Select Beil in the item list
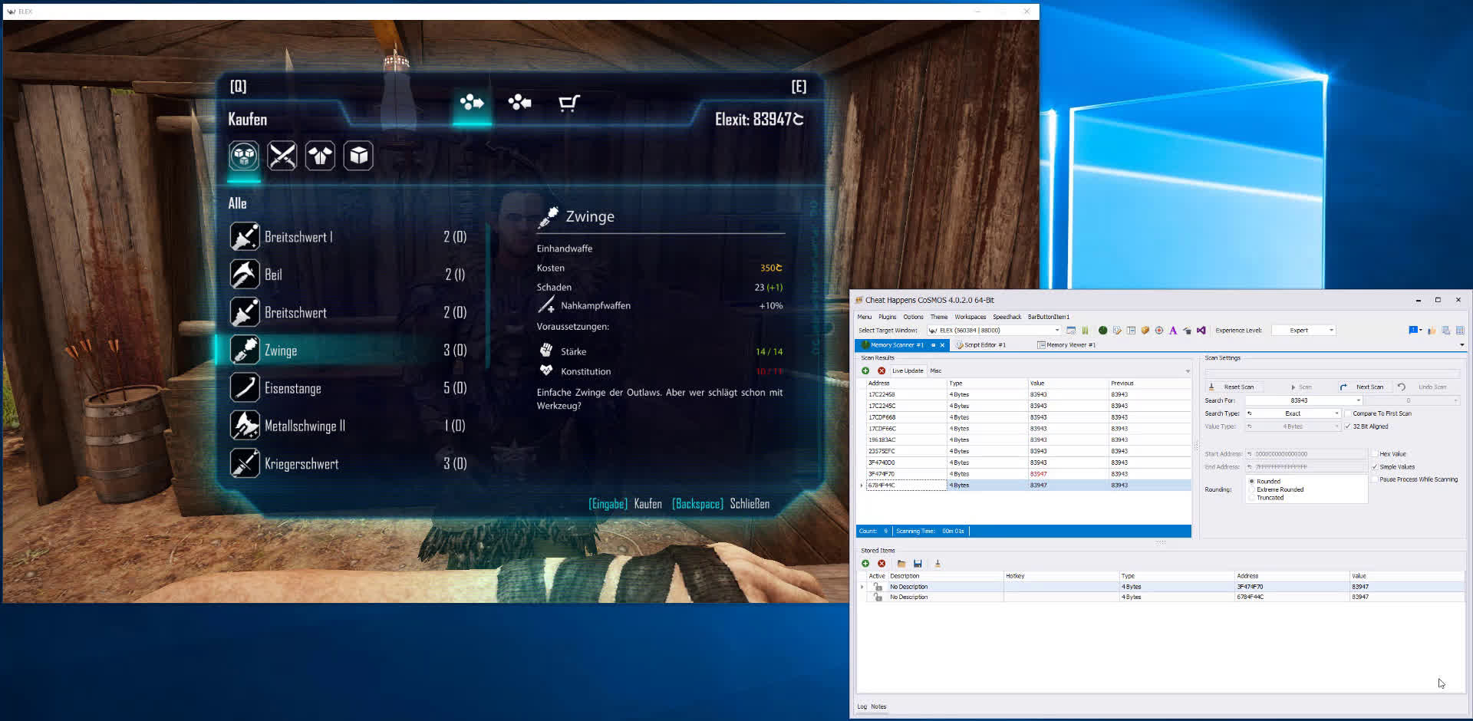Screen dimensions: 1473x721 [x=349, y=275]
